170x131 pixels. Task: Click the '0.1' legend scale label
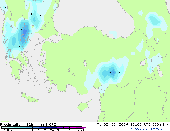tap(3, 130)
